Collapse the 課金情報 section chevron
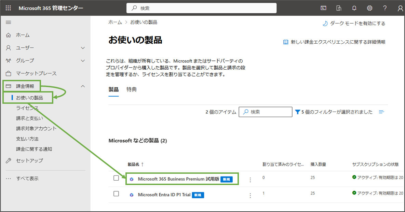 pyautogui.click(x=83, y=86)
